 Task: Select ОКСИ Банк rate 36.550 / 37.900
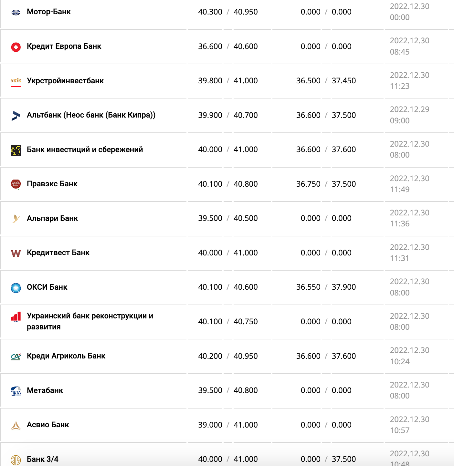(x=326, y=287)
